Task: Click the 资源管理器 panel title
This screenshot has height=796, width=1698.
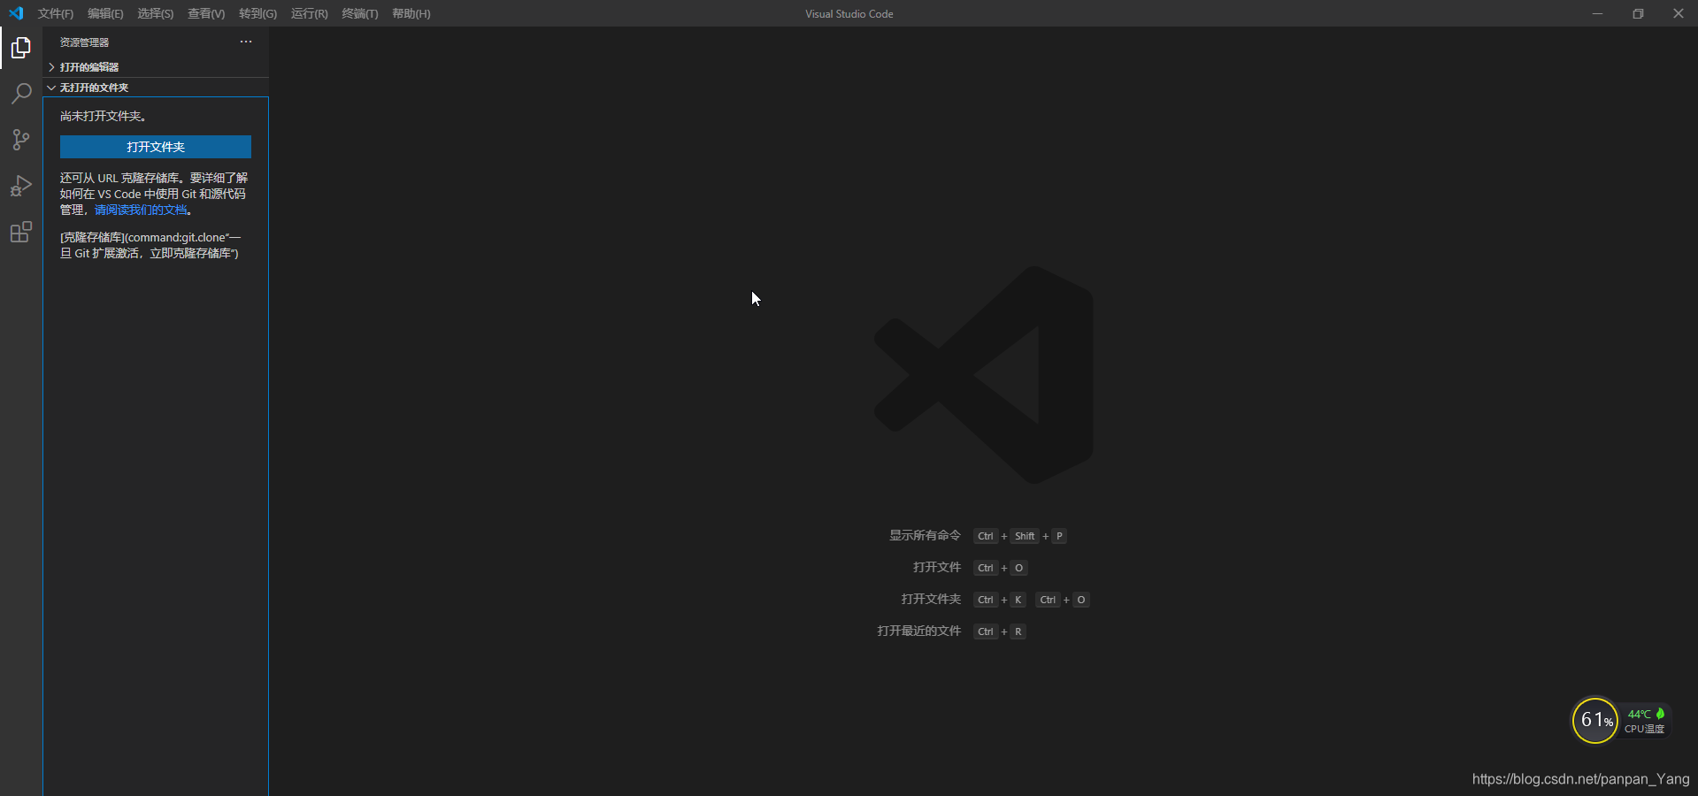Action: point(84,42)
